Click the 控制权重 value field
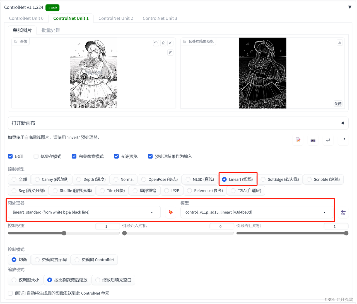 [x=108, y=226]
